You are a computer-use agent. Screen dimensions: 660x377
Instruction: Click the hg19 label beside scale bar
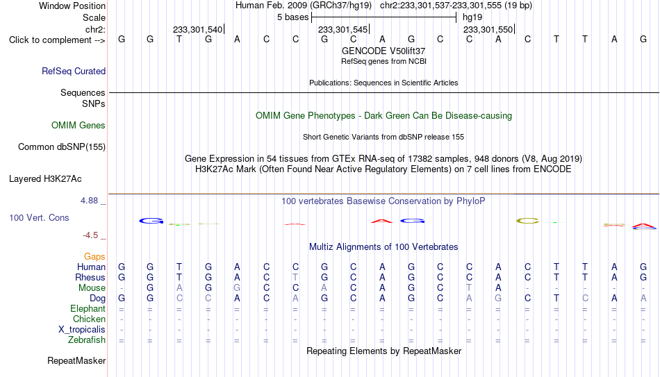(472, 17)
